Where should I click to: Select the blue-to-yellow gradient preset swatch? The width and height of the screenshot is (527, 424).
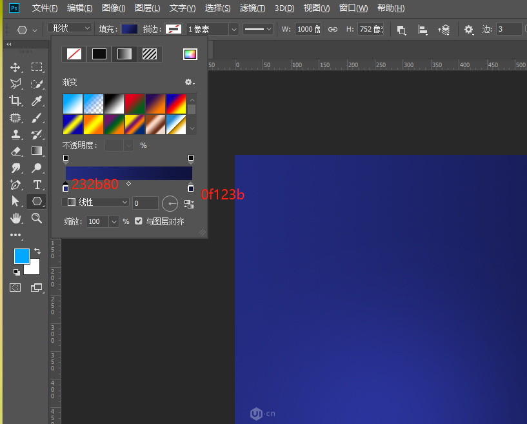(72, 123)
